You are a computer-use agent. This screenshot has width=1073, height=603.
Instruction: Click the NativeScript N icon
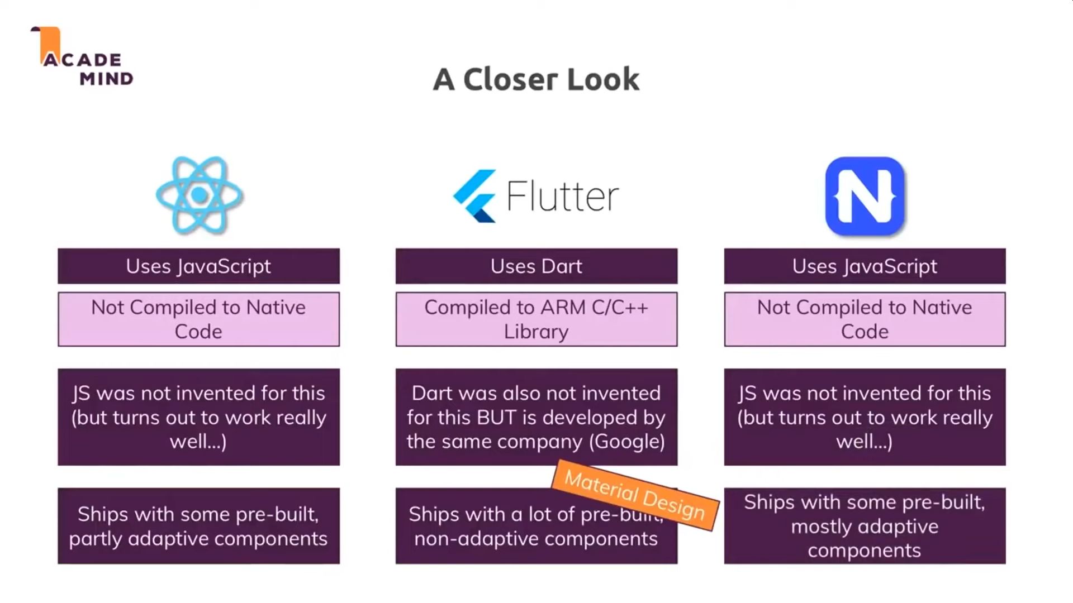point(865,196)
